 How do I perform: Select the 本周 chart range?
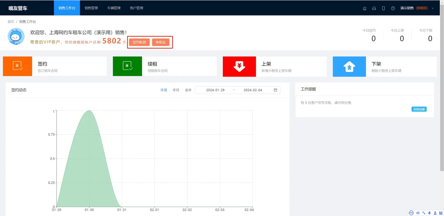point(164,90)
